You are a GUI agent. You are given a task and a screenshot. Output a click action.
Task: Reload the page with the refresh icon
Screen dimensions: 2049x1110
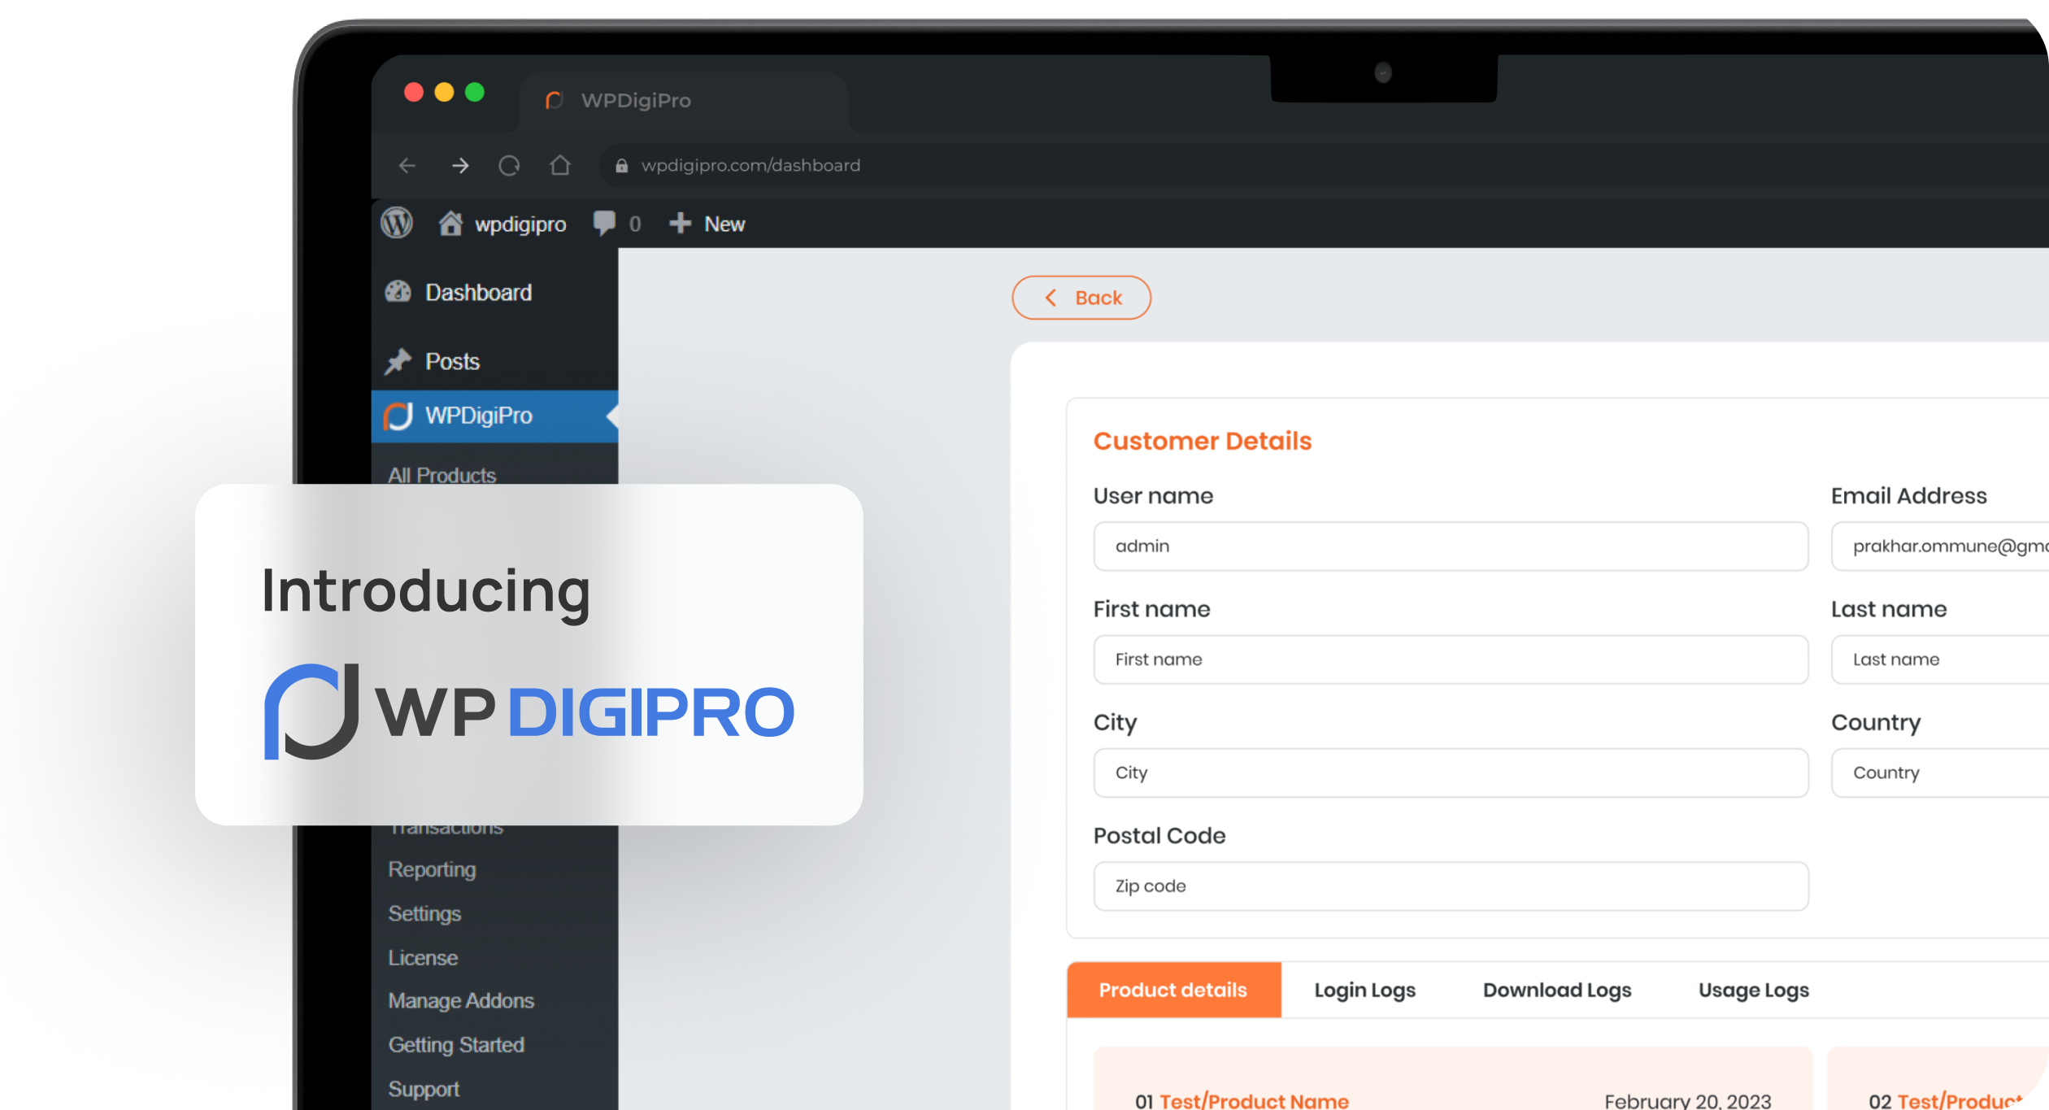[x=509, y=166]
